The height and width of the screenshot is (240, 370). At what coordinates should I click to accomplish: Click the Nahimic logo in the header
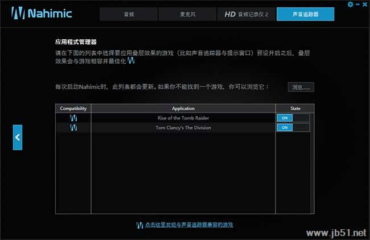(x=42, y=13)
